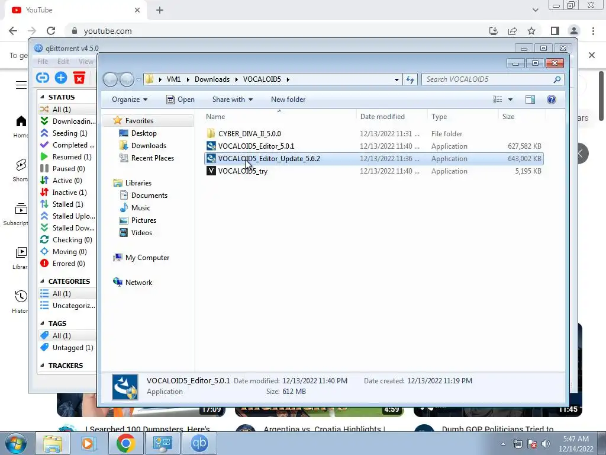
Task: Open view options dropdown arrow
Action: coord(510,100)
